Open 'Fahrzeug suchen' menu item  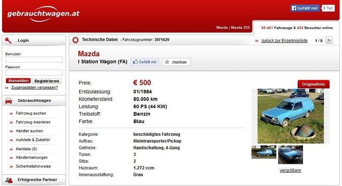click(x=31, y=113)
